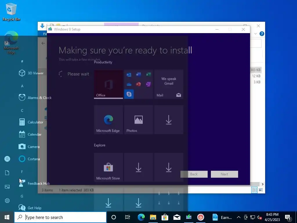Viewport: 297px width, 223px height.
Task: Click Next in Windows 8 Setup
Action: coord(224,174)
